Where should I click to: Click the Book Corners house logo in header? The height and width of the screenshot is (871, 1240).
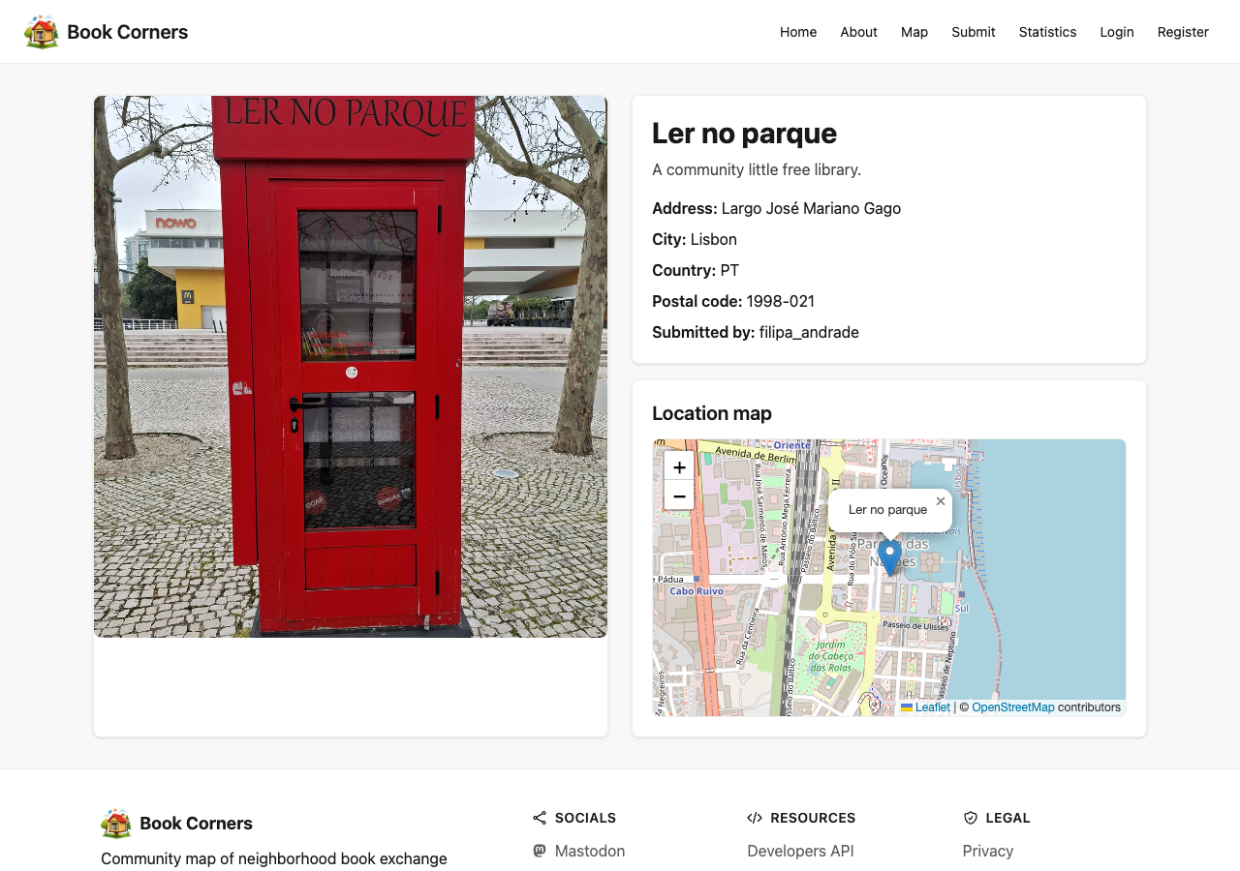[42, 32]
